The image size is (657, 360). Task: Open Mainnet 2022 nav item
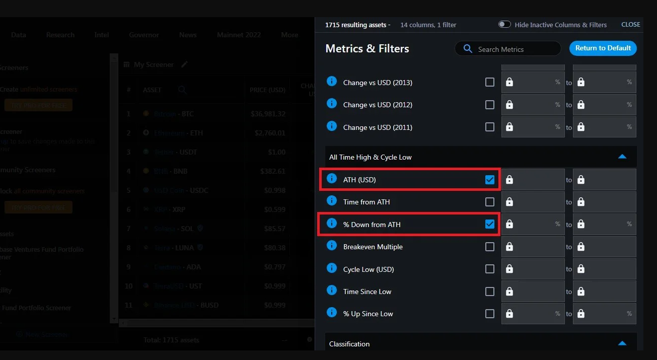[x=239, y=35]
